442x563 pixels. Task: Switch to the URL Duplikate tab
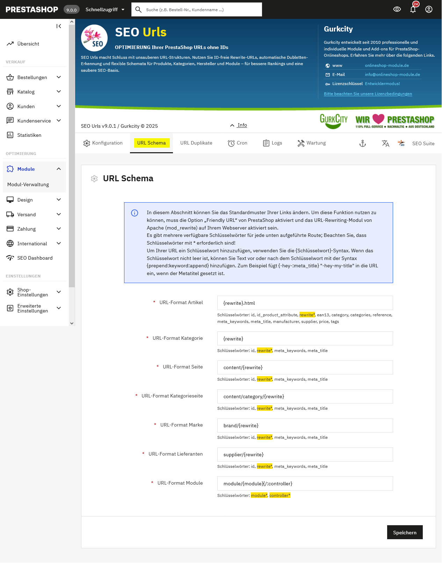tap(196, 143)
